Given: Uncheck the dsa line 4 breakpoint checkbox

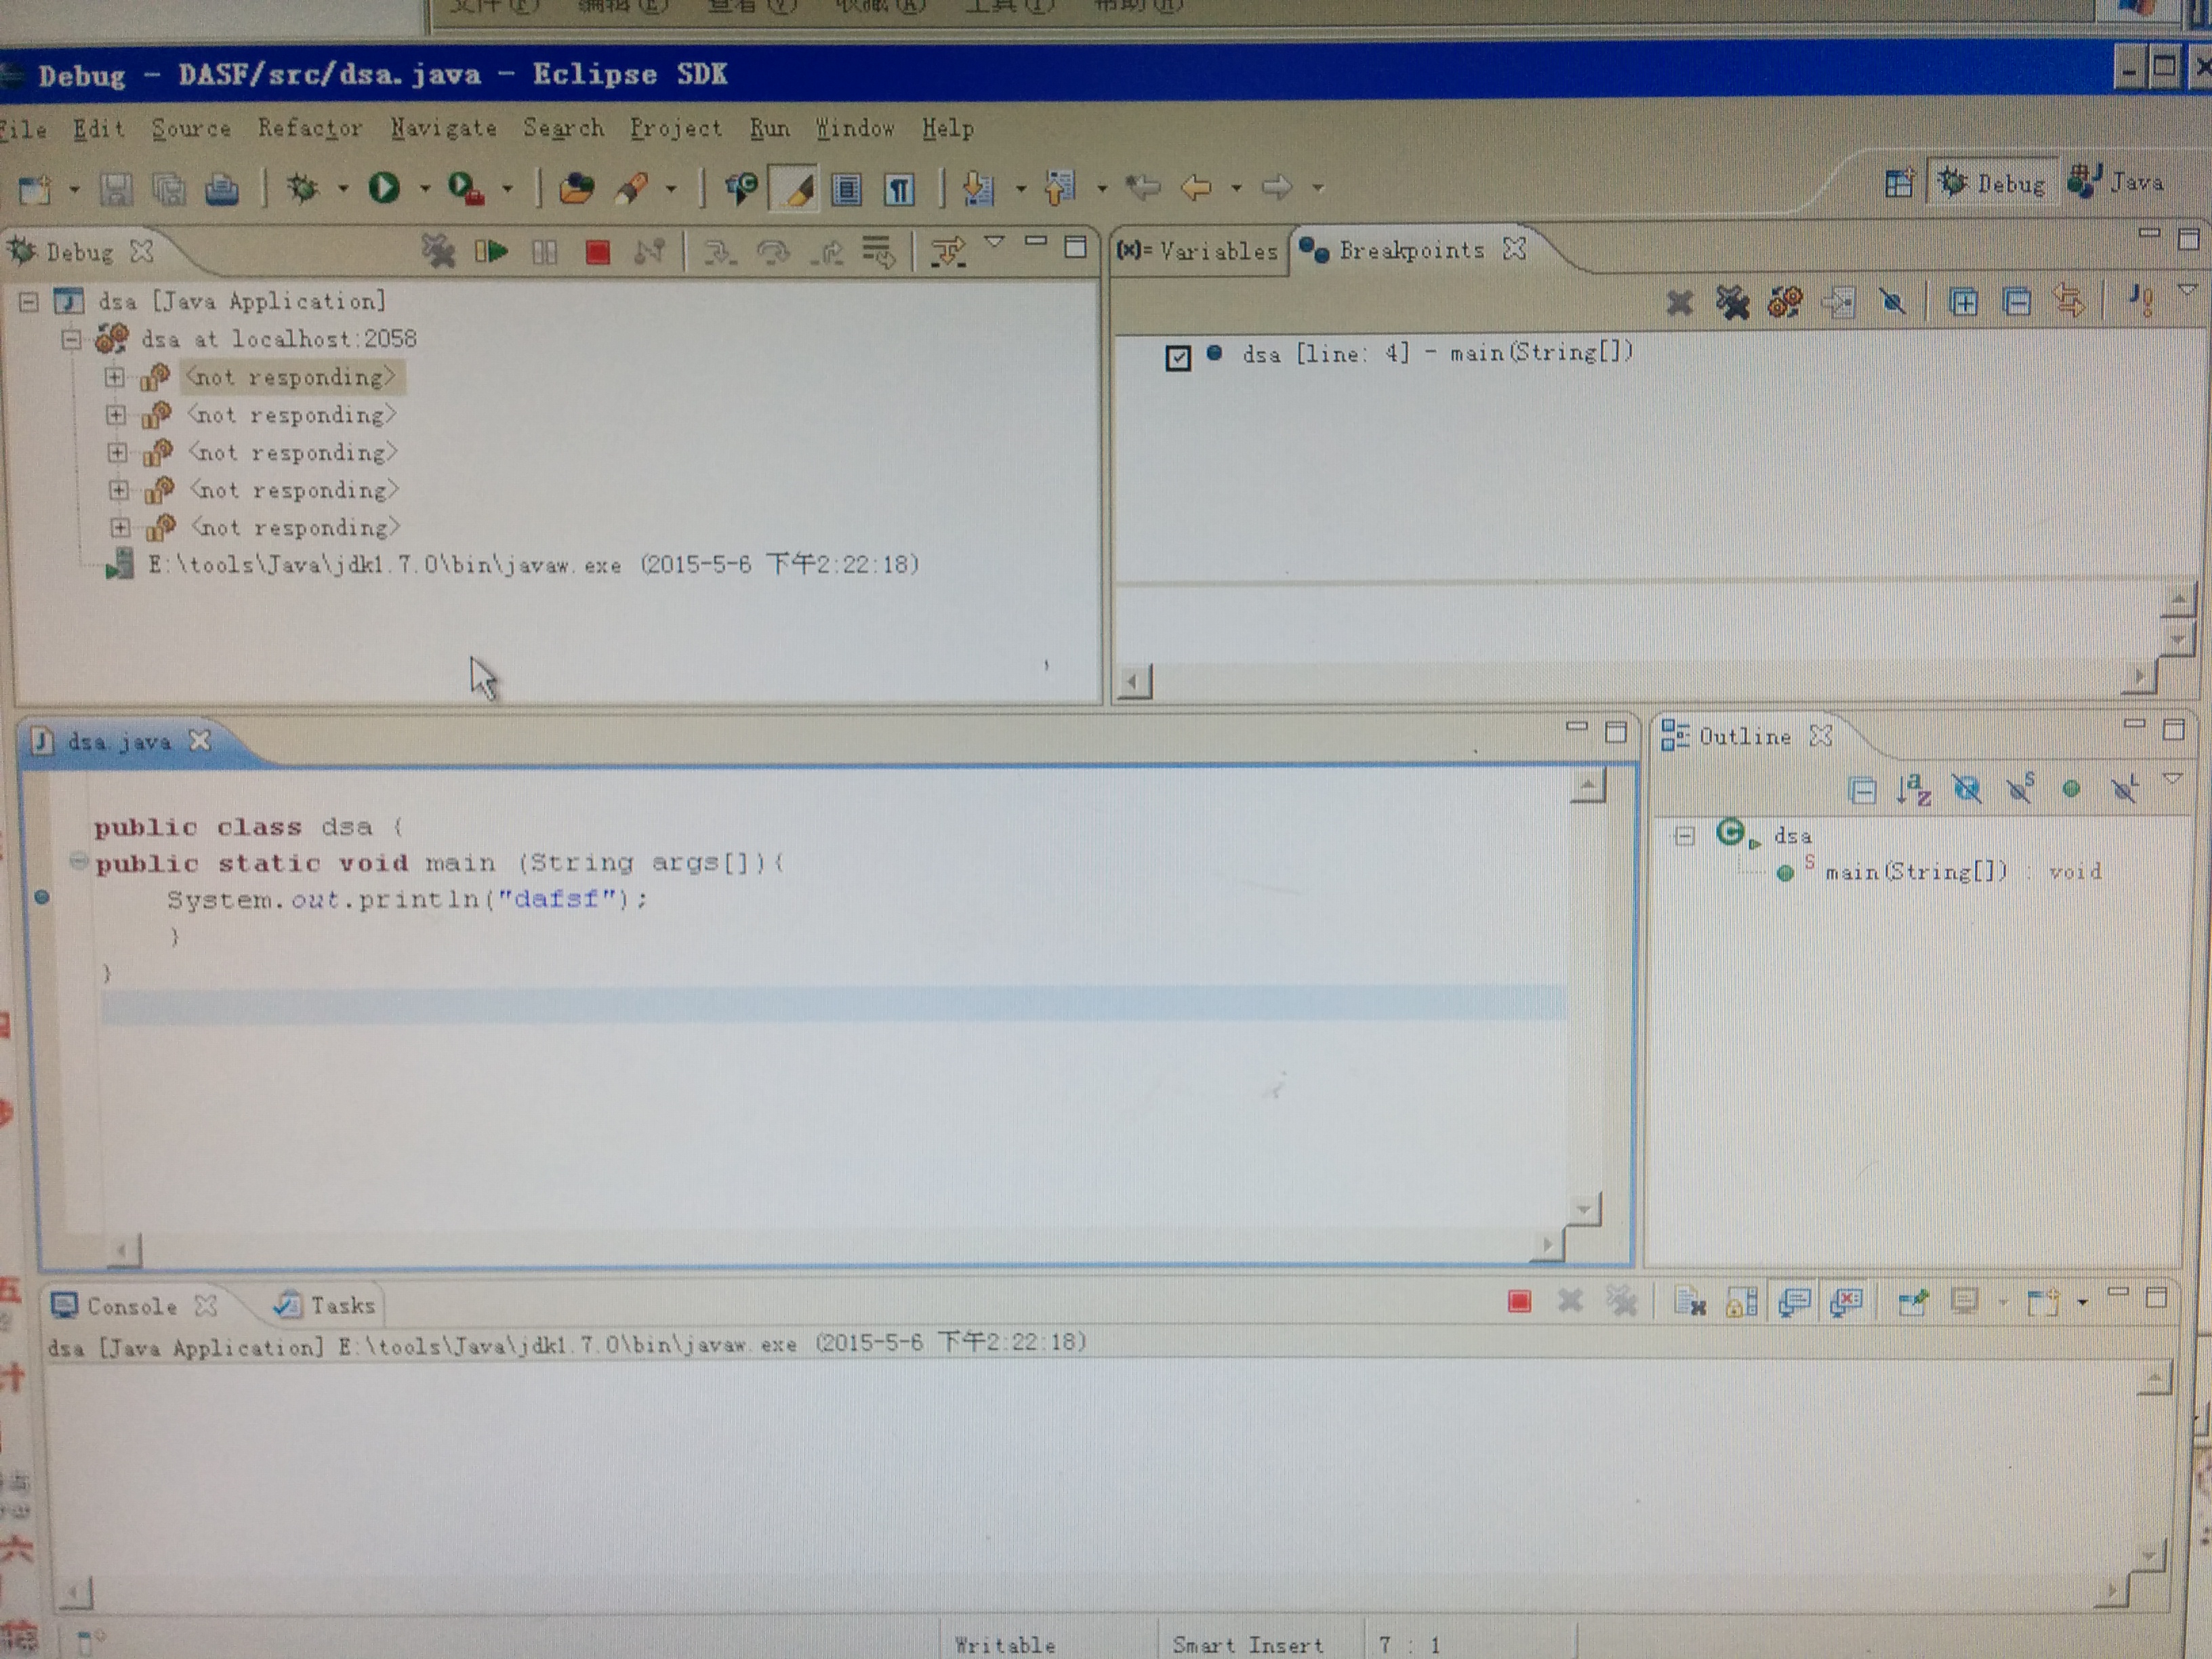Looking at the screenshot, I should (x=1178, y=357).
